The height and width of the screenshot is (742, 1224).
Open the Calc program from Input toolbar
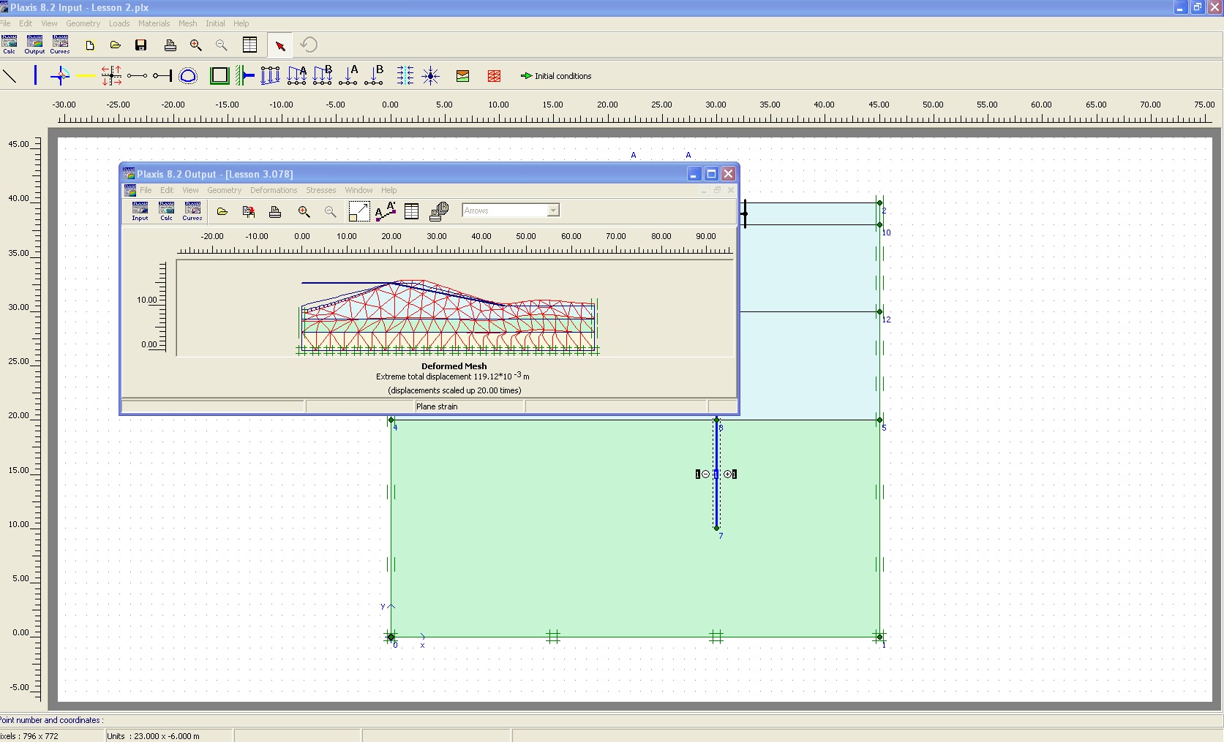[x=10, y=44]
